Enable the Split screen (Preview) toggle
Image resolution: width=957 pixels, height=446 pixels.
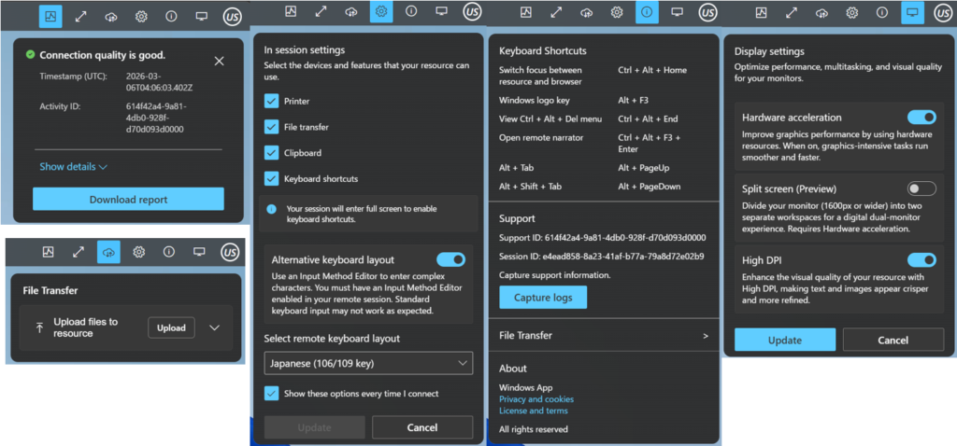pos(921,188)
